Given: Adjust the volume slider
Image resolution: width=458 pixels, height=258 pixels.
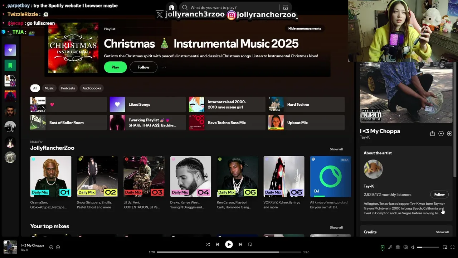Looking at the screenshot, I should (x=428, y=247).
